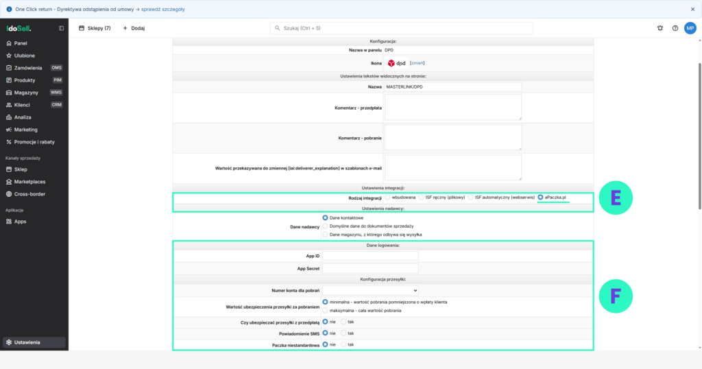Open Analiza chart icon
The height and width of the screenshot is (369, 702).
9,117
